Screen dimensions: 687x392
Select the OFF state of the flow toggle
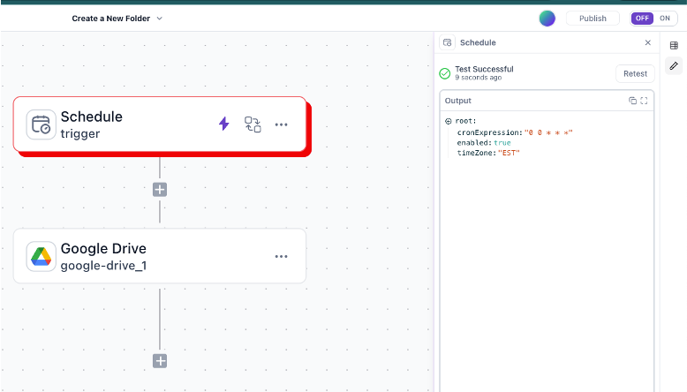click(642, 19)
